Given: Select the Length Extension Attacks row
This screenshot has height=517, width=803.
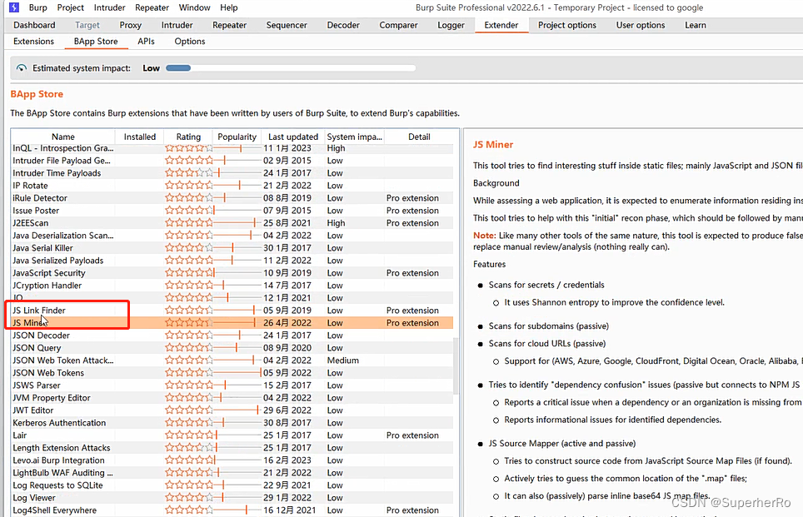Looking at the screenshot, I should pos(232,448).
